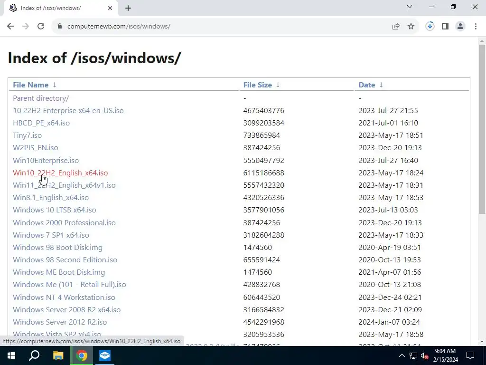Bookmark this page with the star
Viewport: 486px width, 365px height.
(411, 27)
